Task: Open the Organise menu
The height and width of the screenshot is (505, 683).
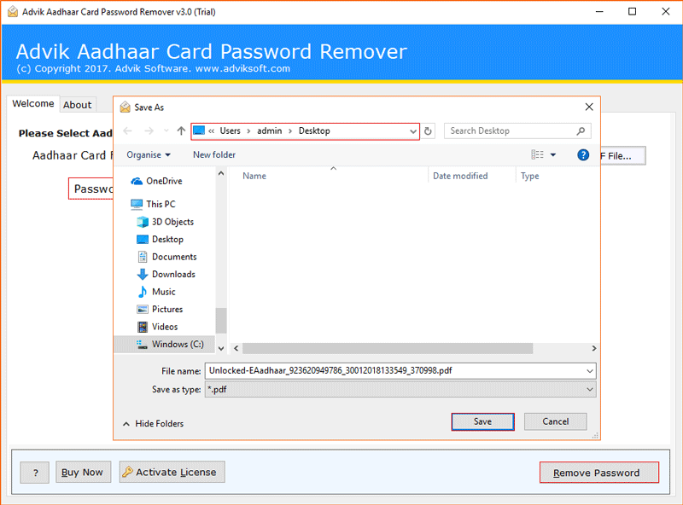Action: (149, 155)
